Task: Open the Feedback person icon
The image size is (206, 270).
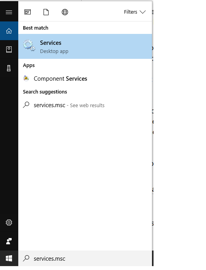Action: [x=9, y=241]
